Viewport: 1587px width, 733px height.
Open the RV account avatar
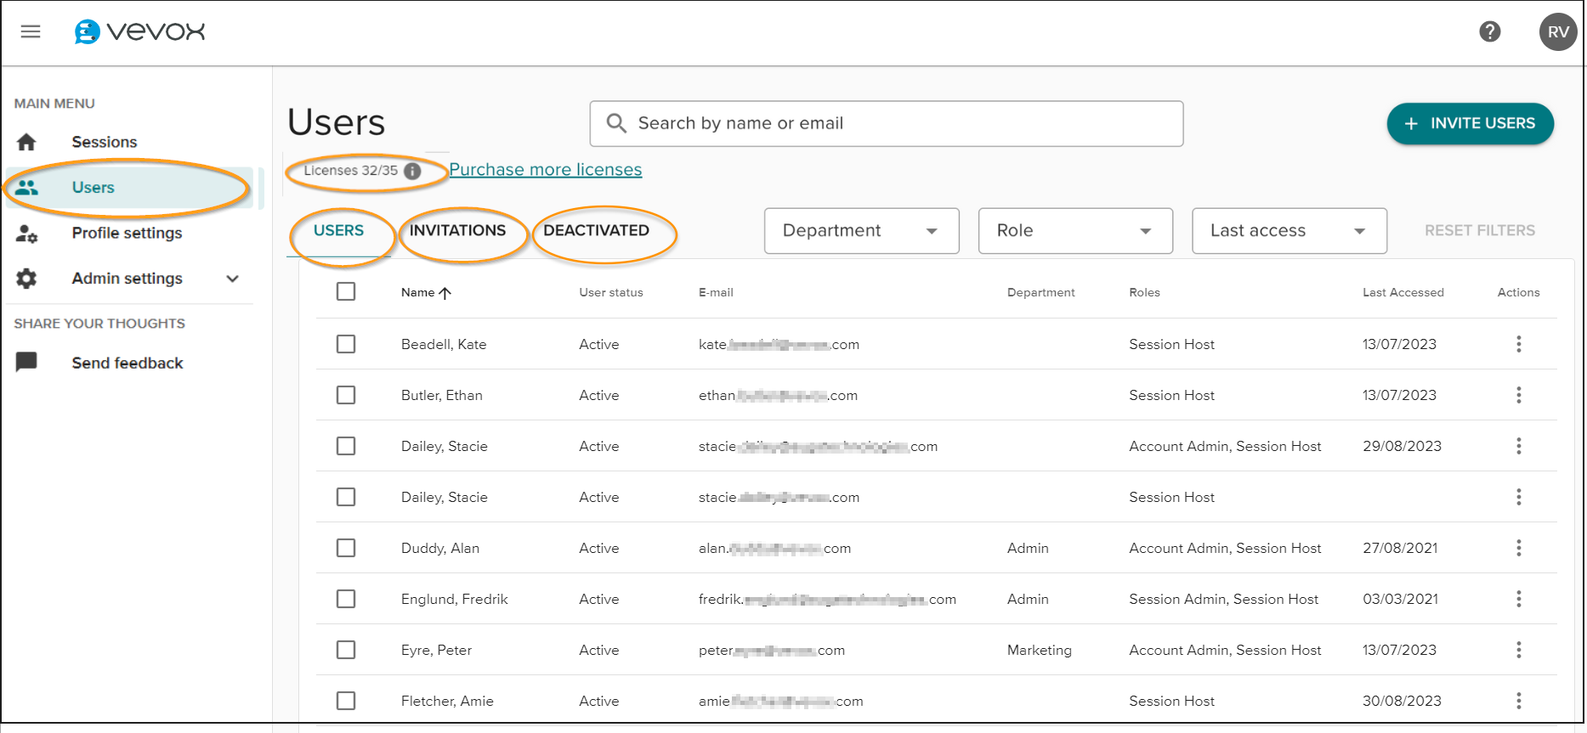click(x=1557, y=31)
